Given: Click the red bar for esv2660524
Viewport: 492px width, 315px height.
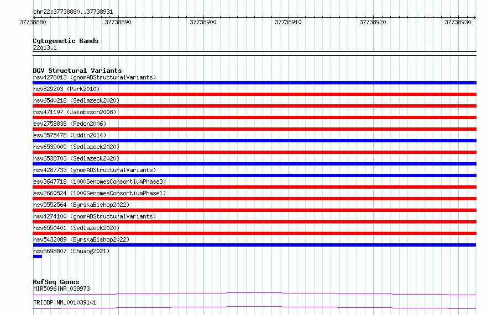Looking at the screenshot, I should pyautogui.click(x=254, y=199).
